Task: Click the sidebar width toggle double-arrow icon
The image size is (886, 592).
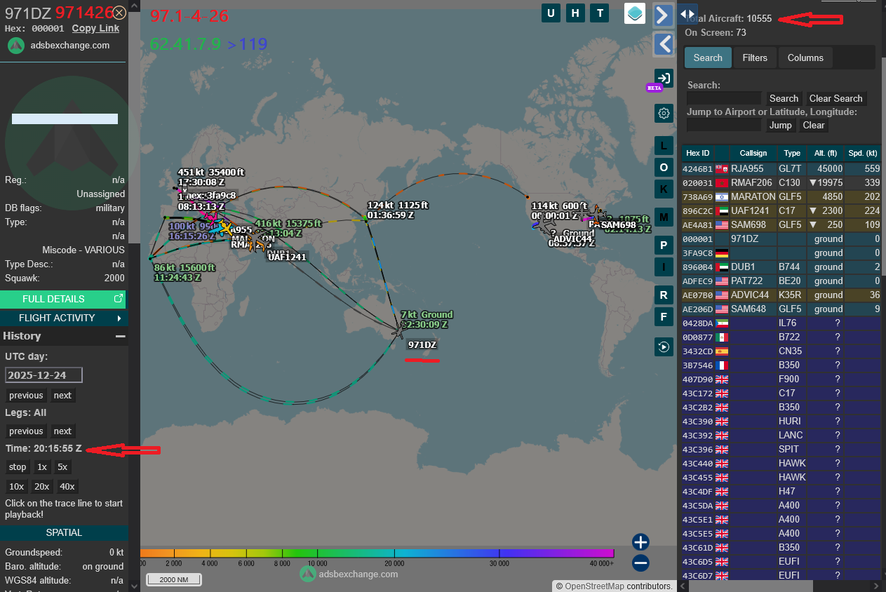Action: (687, 13)
